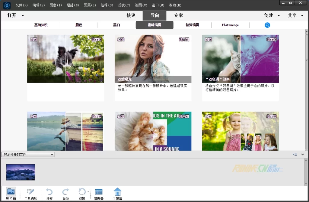309x202 pixels.
Task: Open the 滤镜(T) menu
Action: pos(124,5)
